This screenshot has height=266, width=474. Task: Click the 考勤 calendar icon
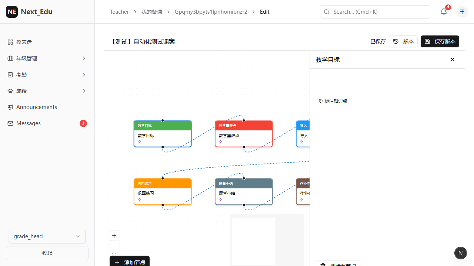tap(10, 75)
